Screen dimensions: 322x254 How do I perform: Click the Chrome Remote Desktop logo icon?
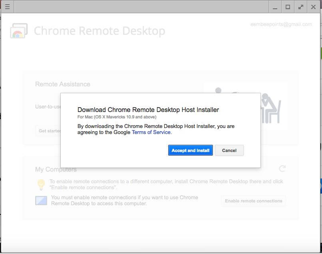click(19, 31)
